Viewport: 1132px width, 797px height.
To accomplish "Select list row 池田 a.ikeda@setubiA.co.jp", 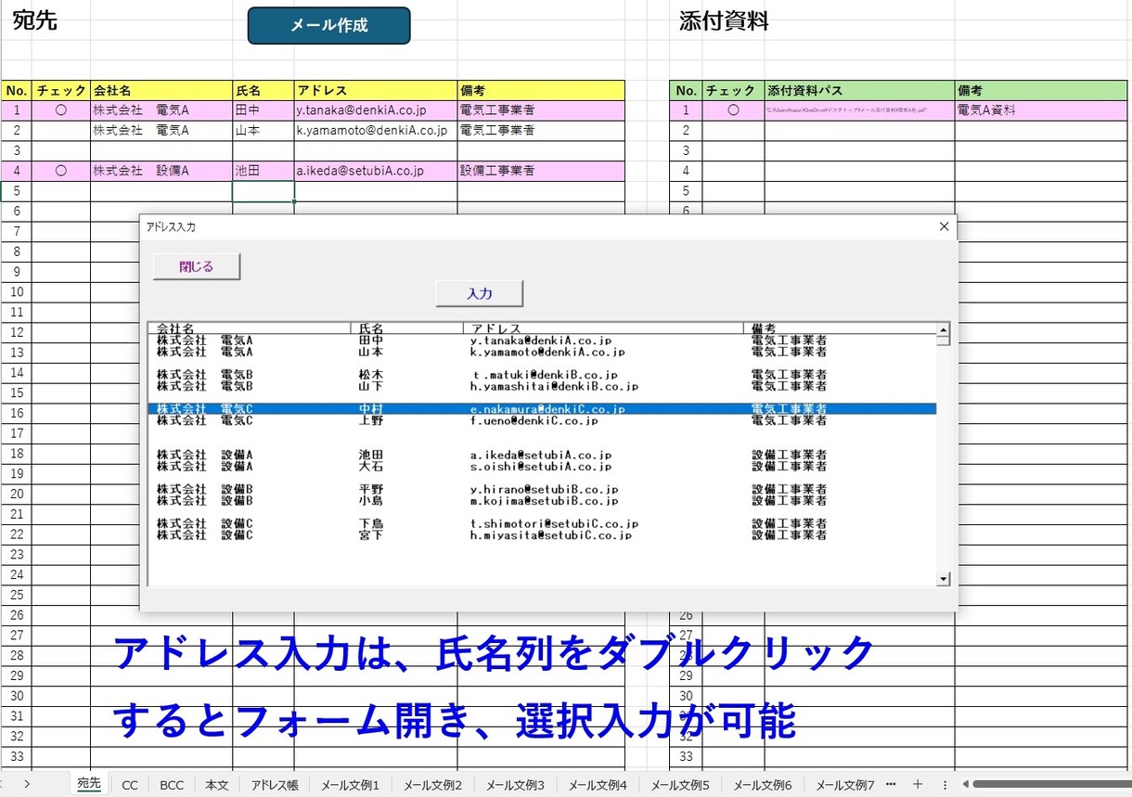I will coord(542,455).
